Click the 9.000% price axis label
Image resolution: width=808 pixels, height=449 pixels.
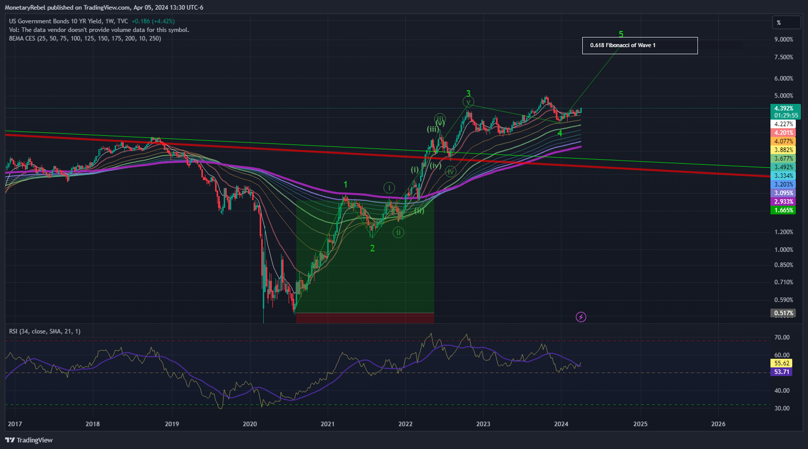pyautogui.click(x=784, y=40)
